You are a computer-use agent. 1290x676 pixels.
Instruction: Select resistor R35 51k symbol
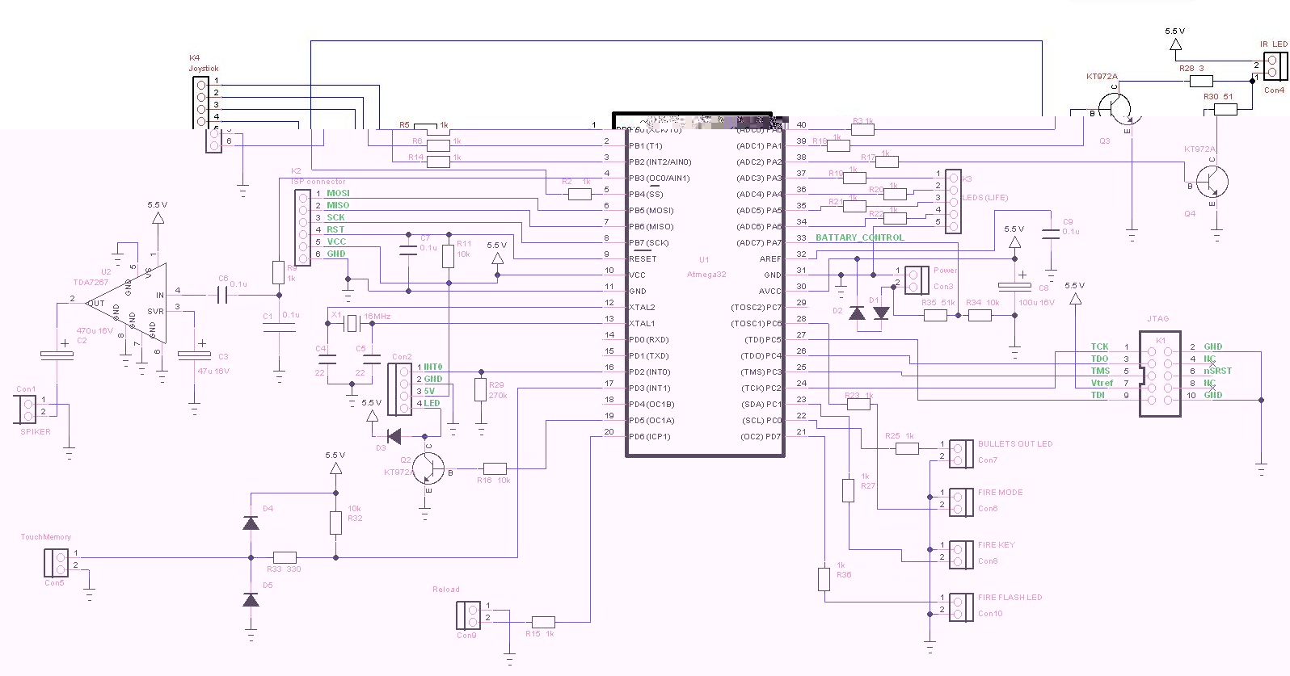[x=935, y=315]
